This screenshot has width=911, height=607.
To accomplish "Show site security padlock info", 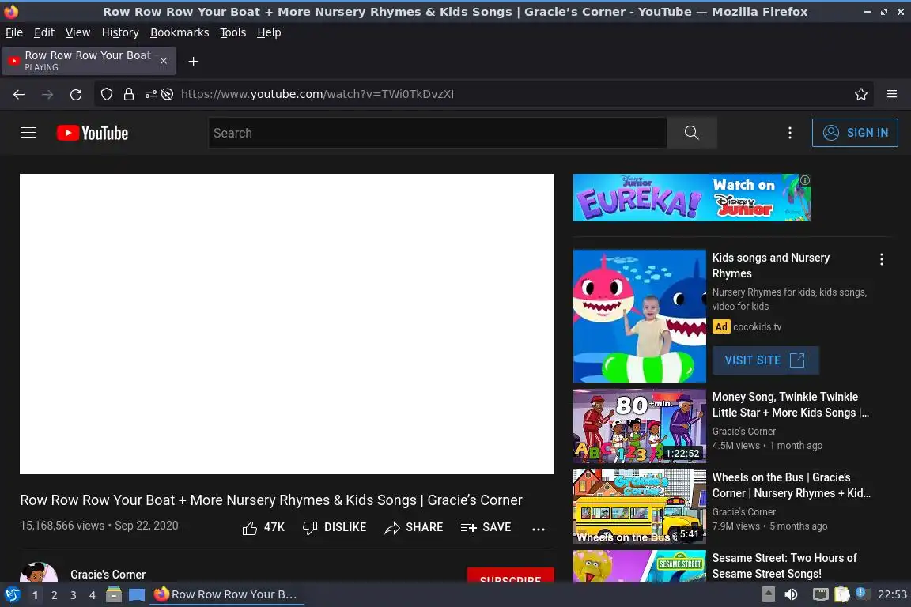I will (x=128, y=94).
